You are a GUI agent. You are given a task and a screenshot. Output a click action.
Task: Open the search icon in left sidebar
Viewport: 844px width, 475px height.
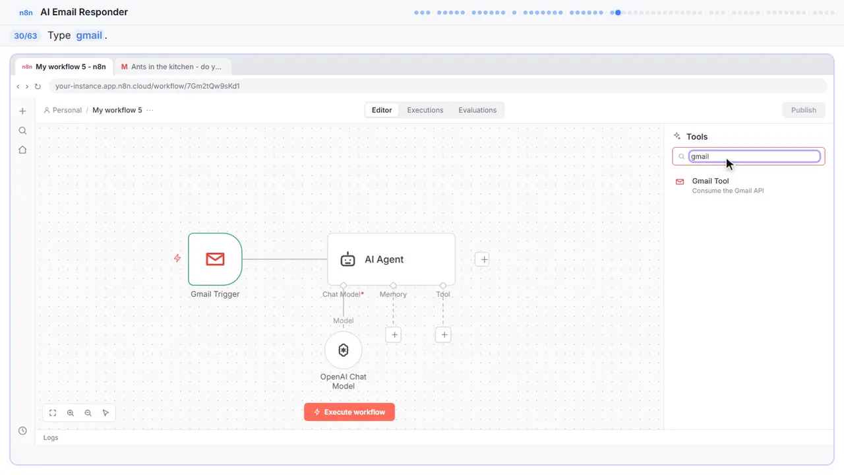tap(22, 131)
